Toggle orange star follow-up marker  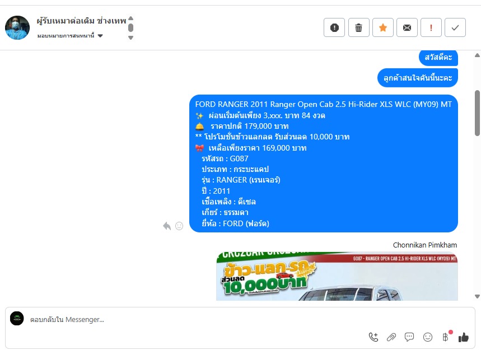(x=383, y=27)
